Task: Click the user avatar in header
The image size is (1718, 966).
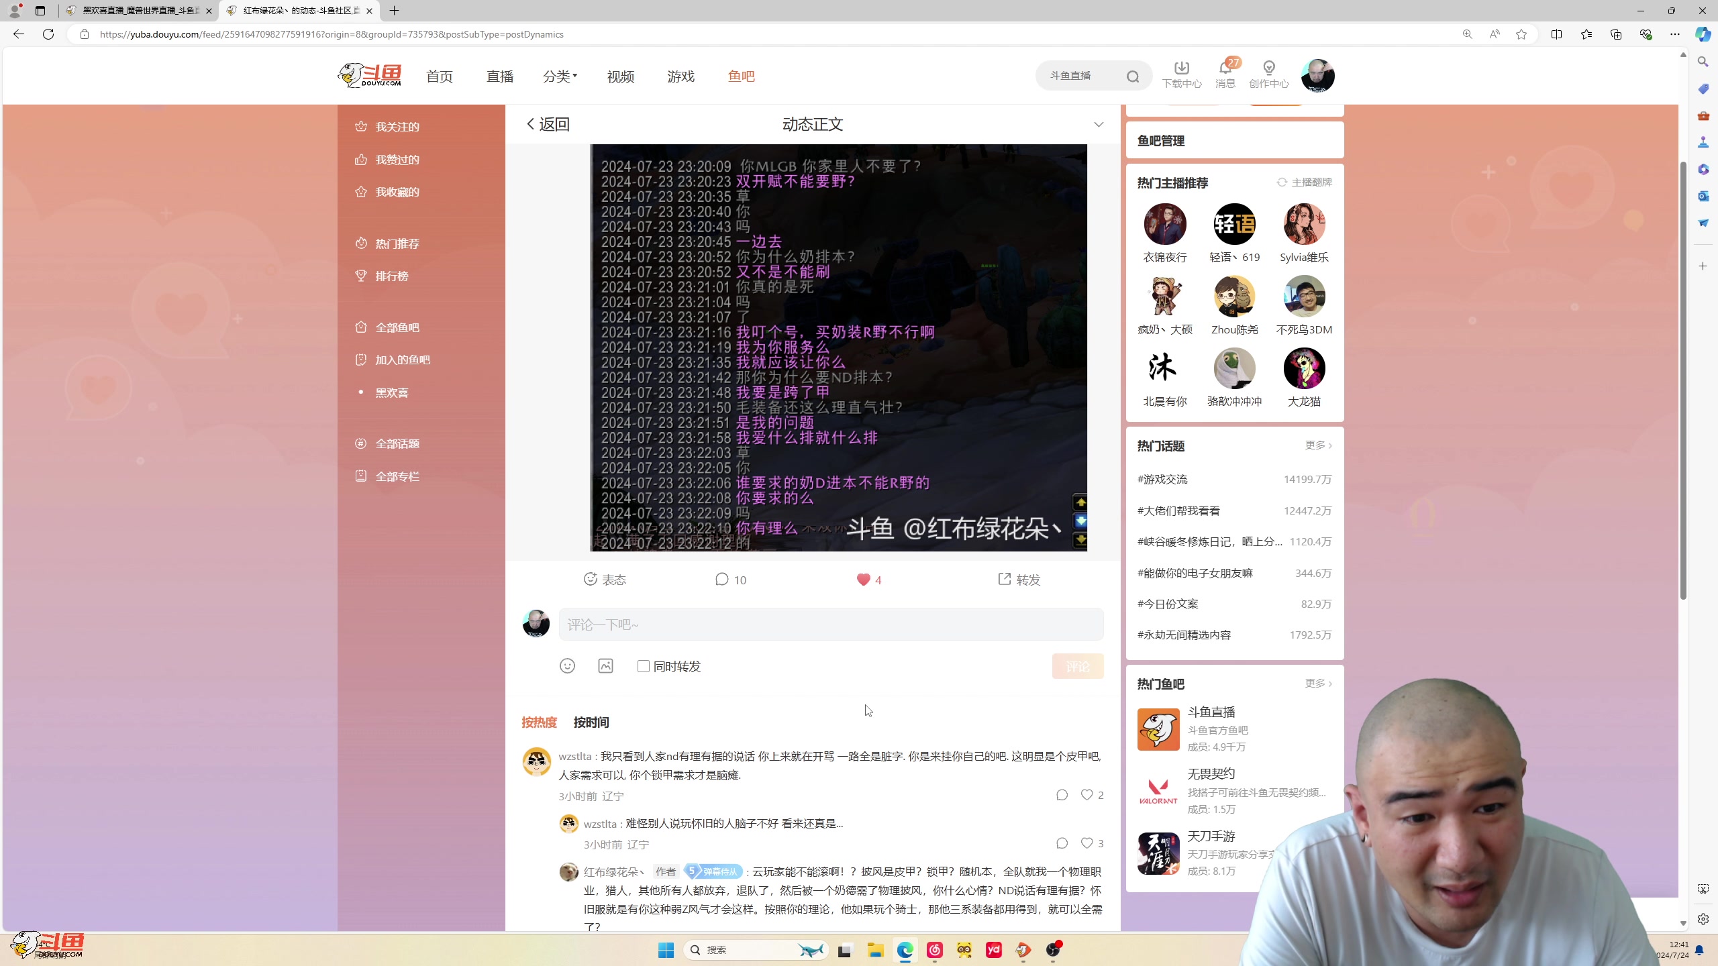Action: click(1317, 75)
